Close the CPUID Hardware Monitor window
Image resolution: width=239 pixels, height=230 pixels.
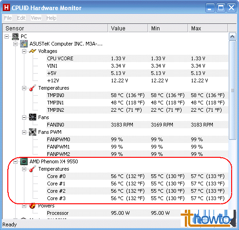231,7
